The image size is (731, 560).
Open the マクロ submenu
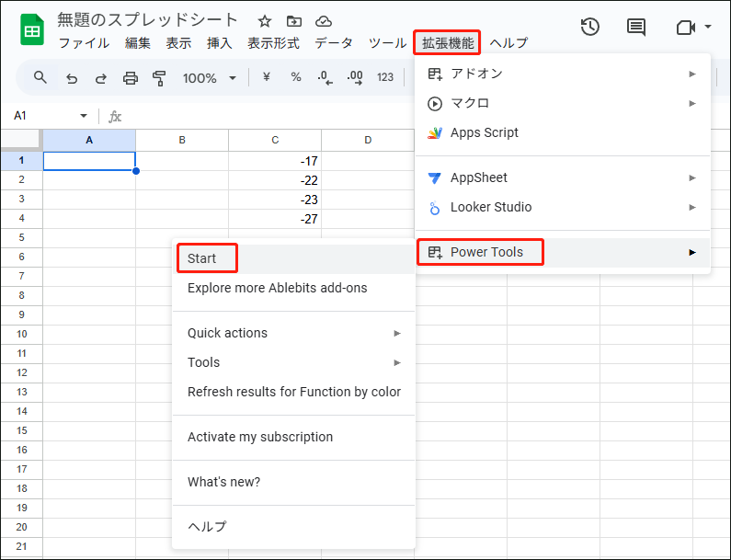coord(562,103)
